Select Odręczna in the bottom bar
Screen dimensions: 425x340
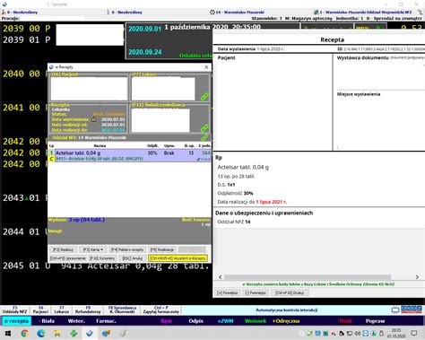286,321
